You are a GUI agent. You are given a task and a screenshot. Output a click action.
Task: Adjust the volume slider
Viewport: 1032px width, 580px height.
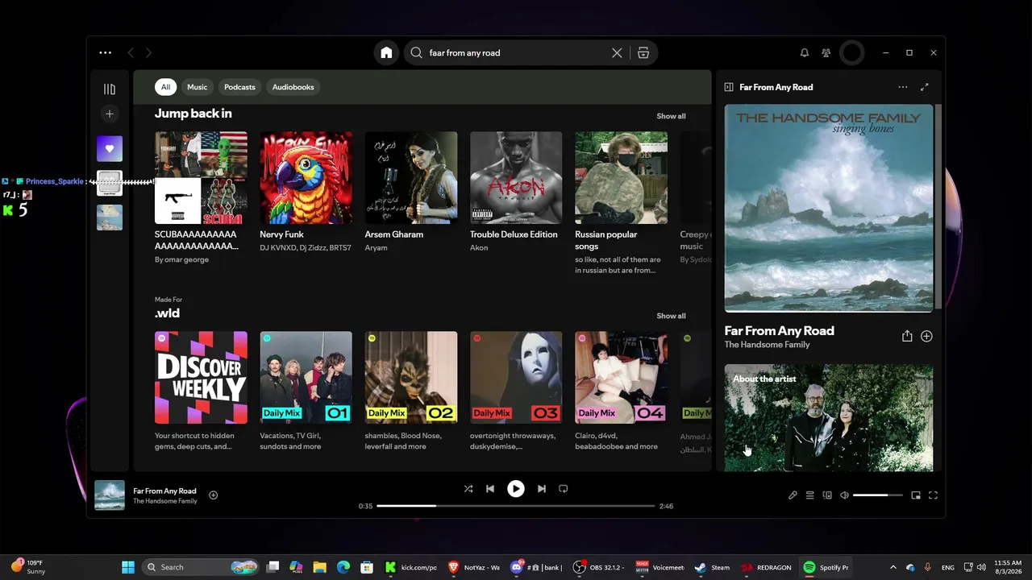point(877,495)
